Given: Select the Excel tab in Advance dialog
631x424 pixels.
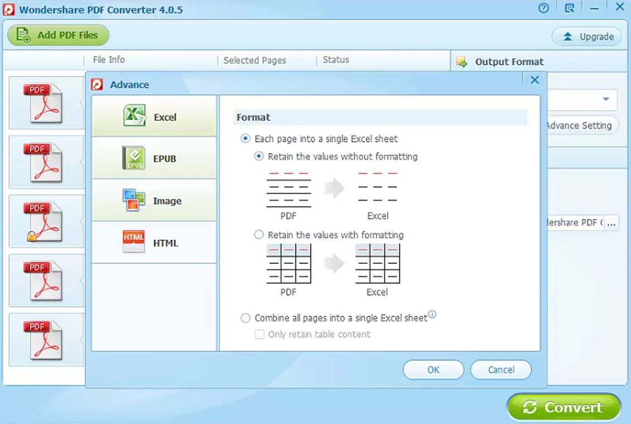Looking at the screenshot, I should coord(154,117).
